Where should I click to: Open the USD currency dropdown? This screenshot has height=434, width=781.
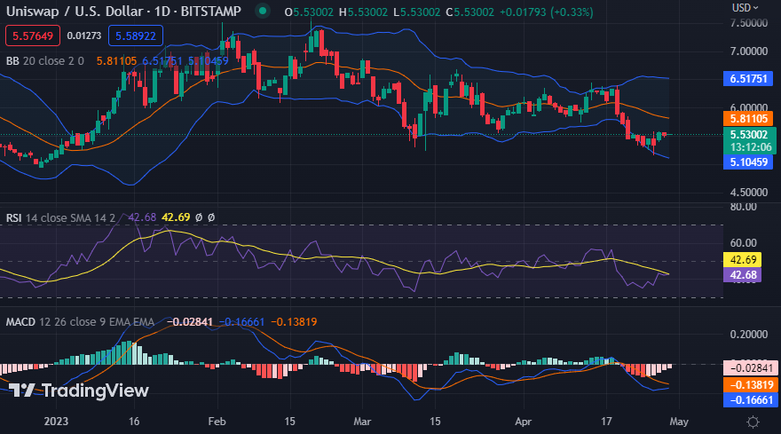745,7
